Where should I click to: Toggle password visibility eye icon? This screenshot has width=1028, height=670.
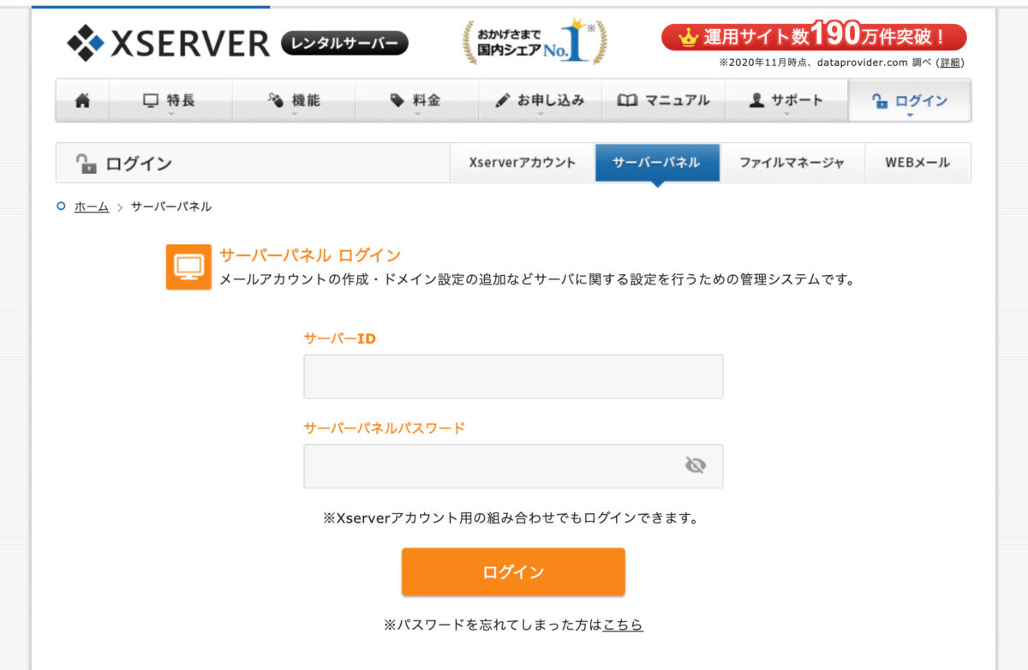696,465
